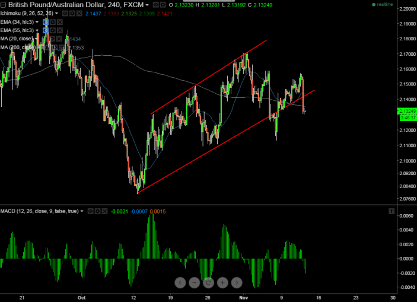Toggle the EMA (34, hlc3) eye icon
The width and height of the screenshot is (417, 302).
(x=46, y=22)
